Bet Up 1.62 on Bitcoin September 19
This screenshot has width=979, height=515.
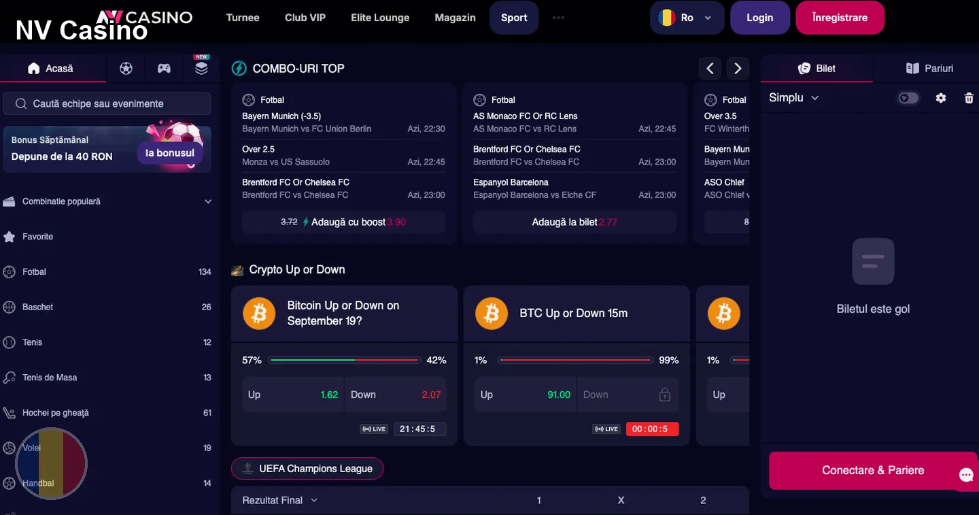coord(293,395)
